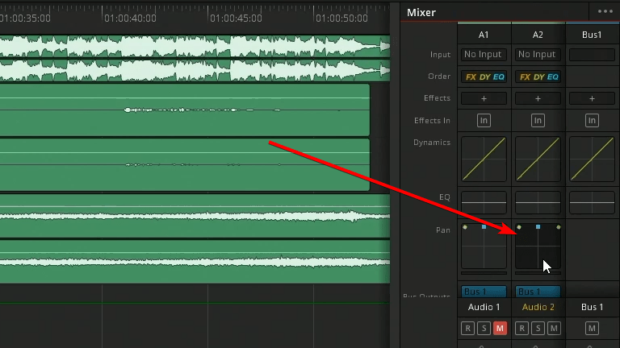Screen dimensions: 620x348
Task: Select the third-row quiet audio clip
Action: tap(185, 164)
